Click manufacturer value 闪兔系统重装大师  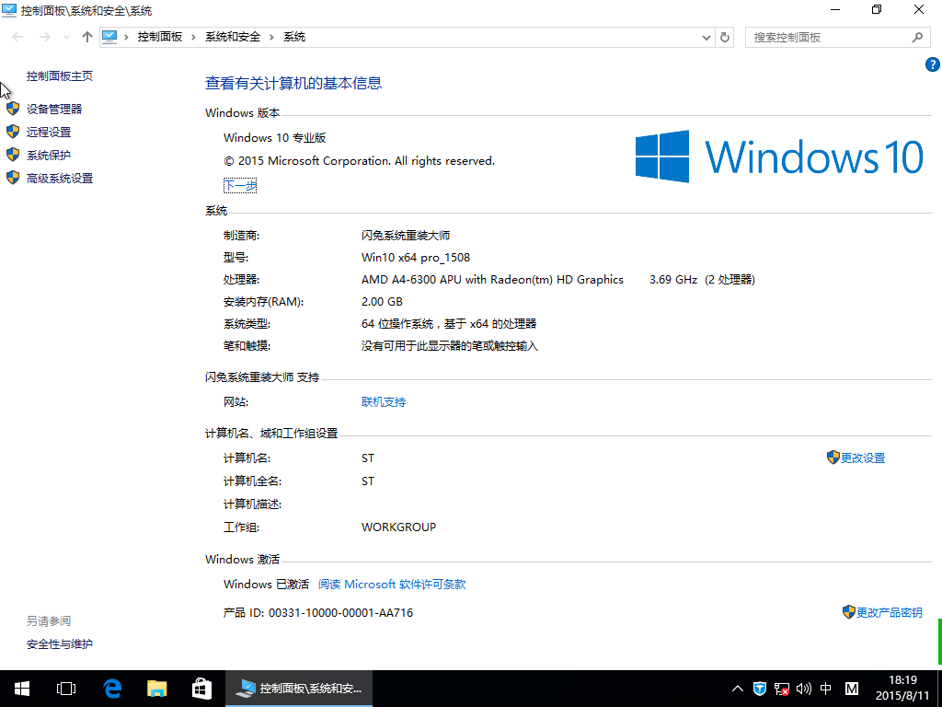(406, 236)
